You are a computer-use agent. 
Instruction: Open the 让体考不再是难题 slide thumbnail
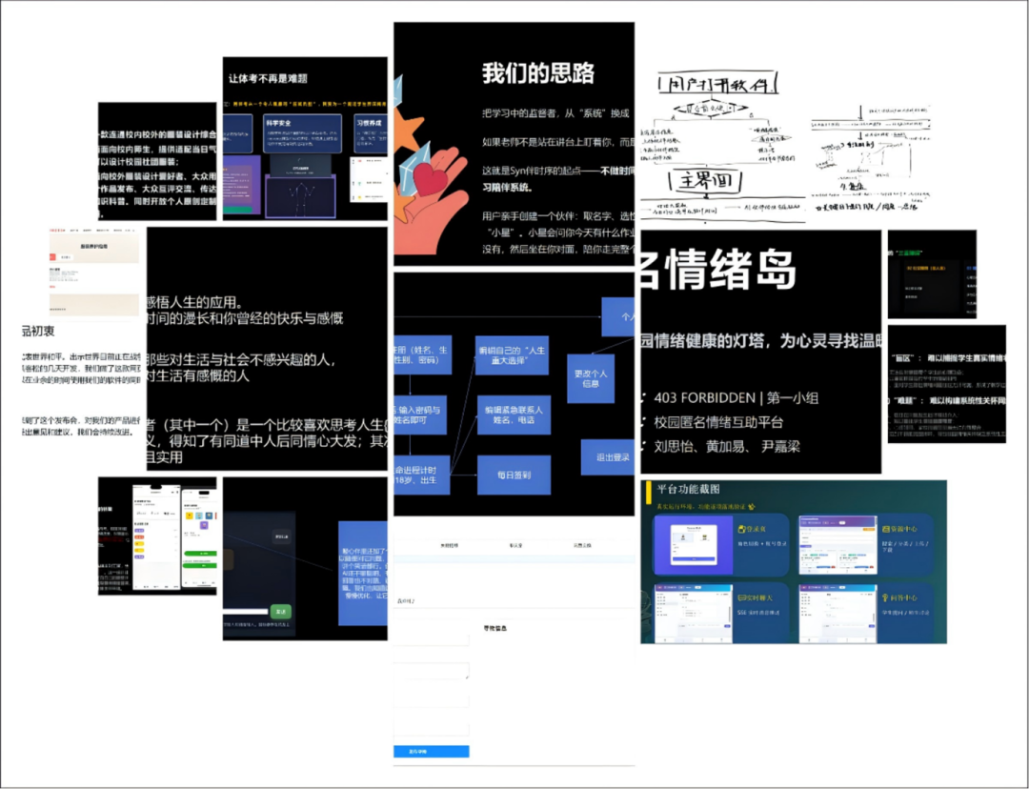click(x=305, y=138)
